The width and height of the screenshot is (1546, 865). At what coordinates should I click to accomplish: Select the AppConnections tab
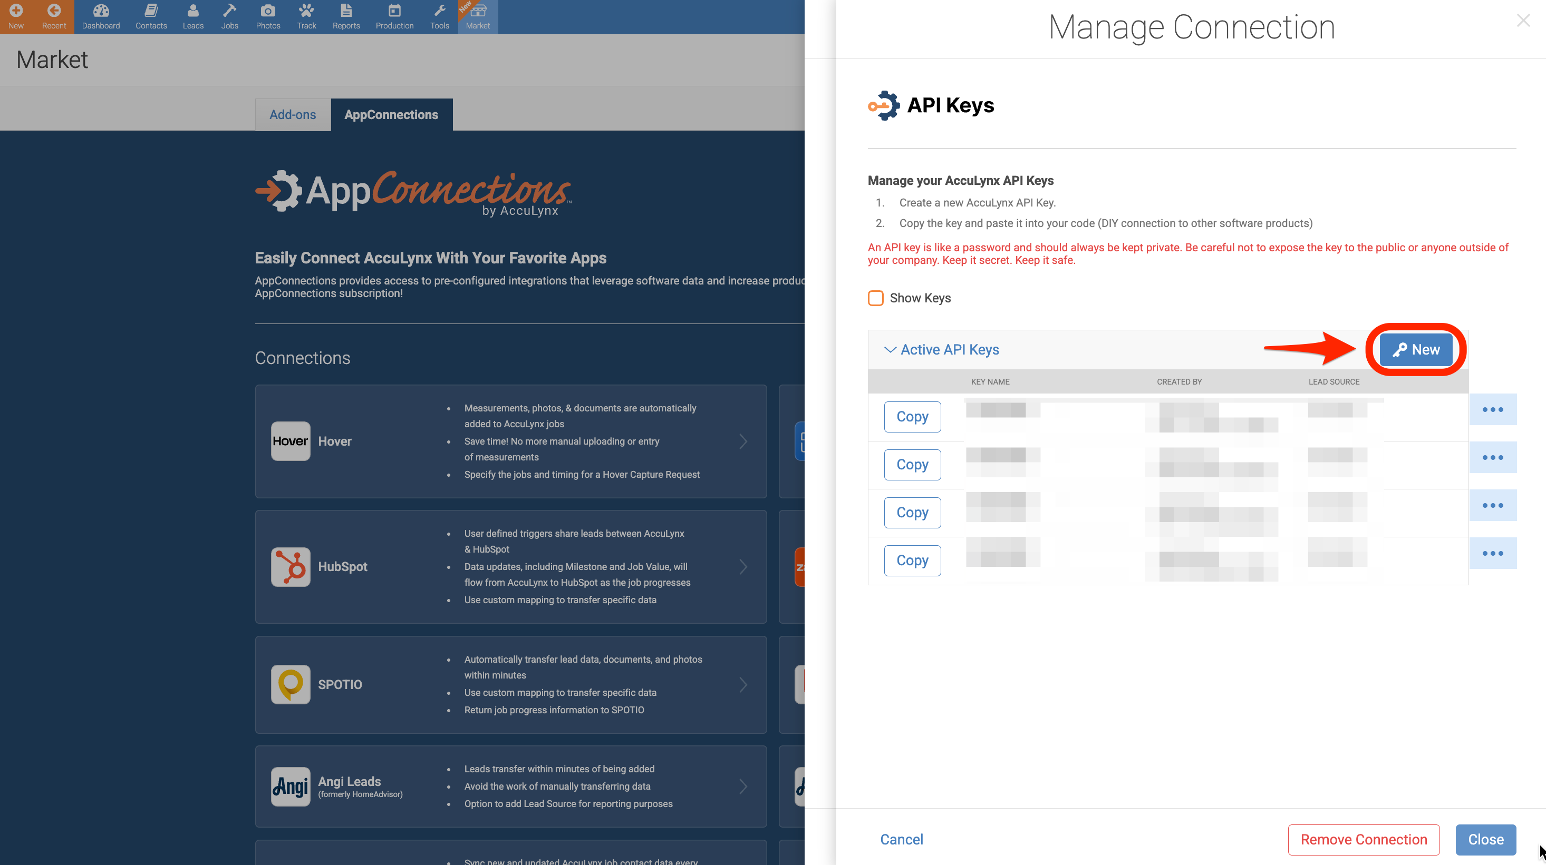[x=391, y=114]
